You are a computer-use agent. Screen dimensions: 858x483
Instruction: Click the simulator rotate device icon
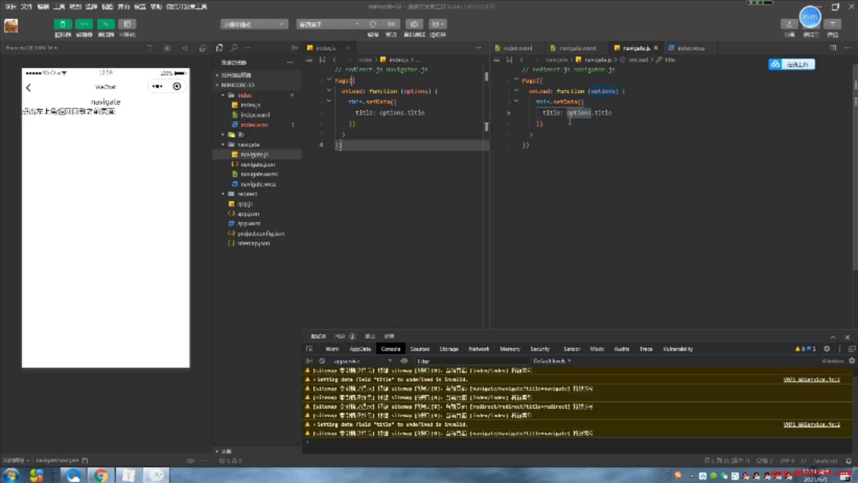click(149, 48)
